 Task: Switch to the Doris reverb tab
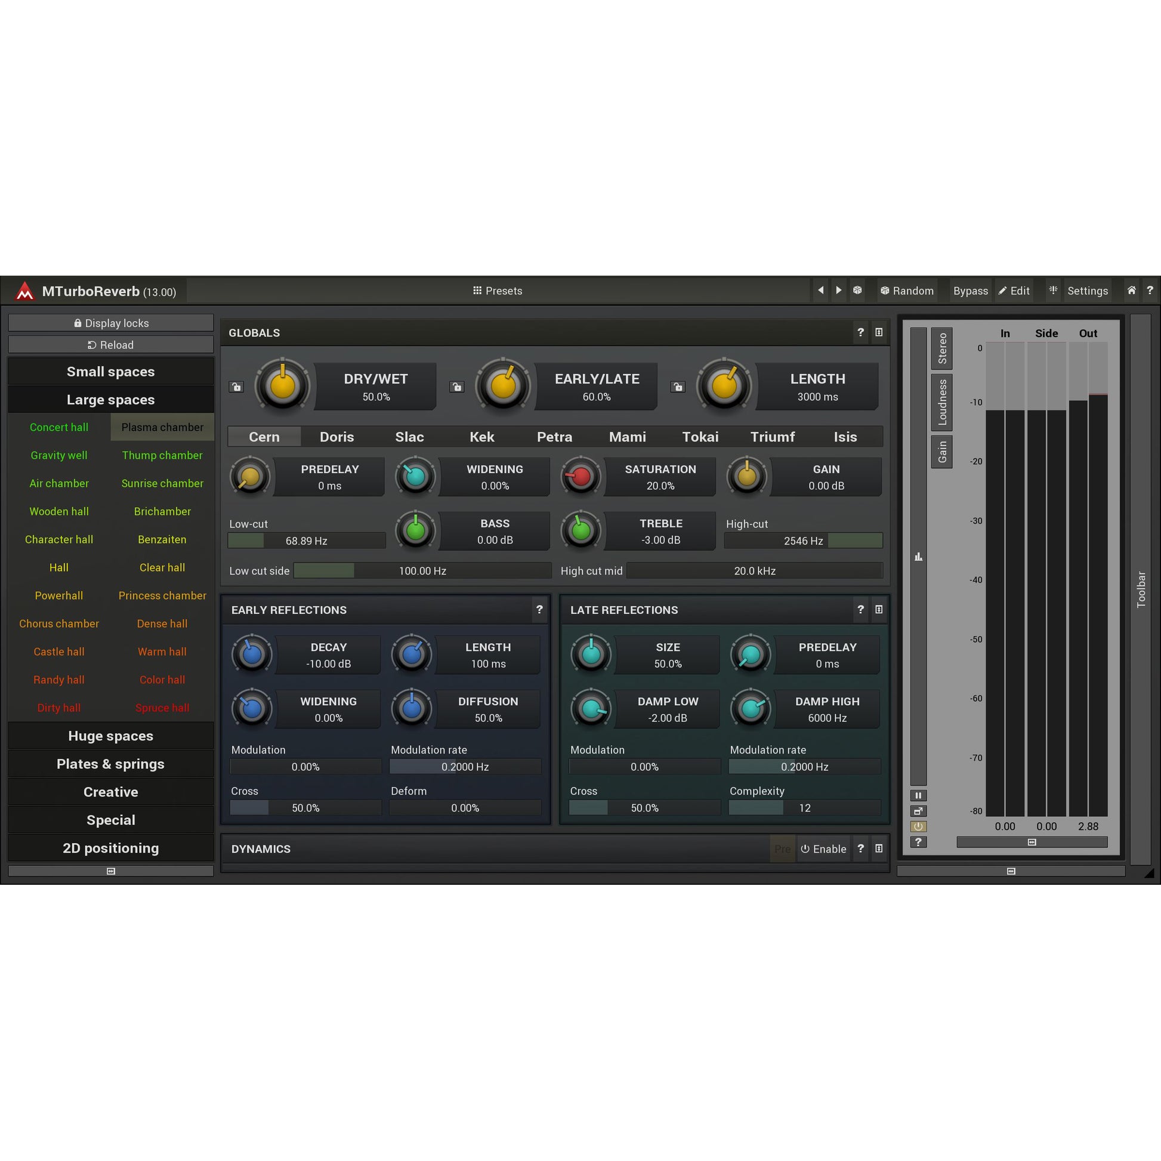coord(336,437)
